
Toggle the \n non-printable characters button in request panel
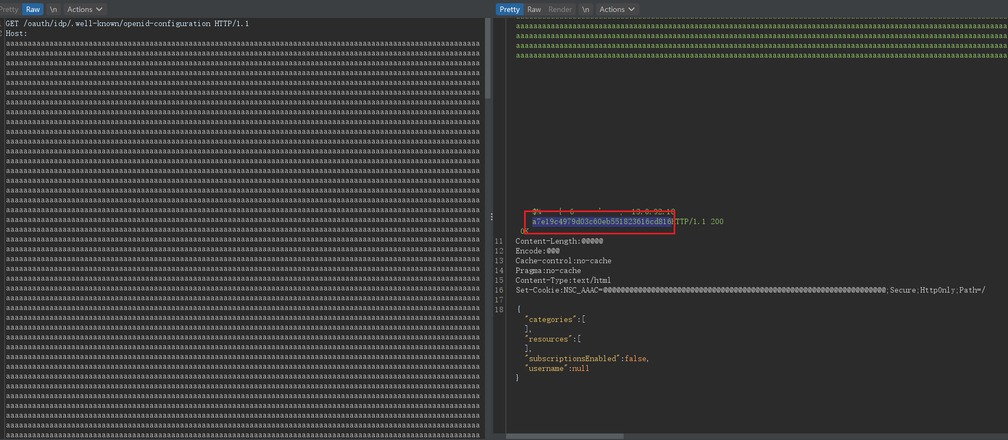pyautogui.click(x=53, y=9)
